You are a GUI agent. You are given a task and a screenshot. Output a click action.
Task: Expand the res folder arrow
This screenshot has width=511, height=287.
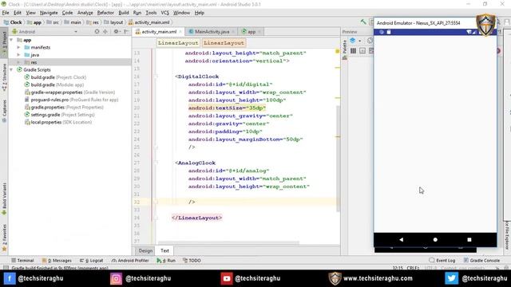[18, 62]
